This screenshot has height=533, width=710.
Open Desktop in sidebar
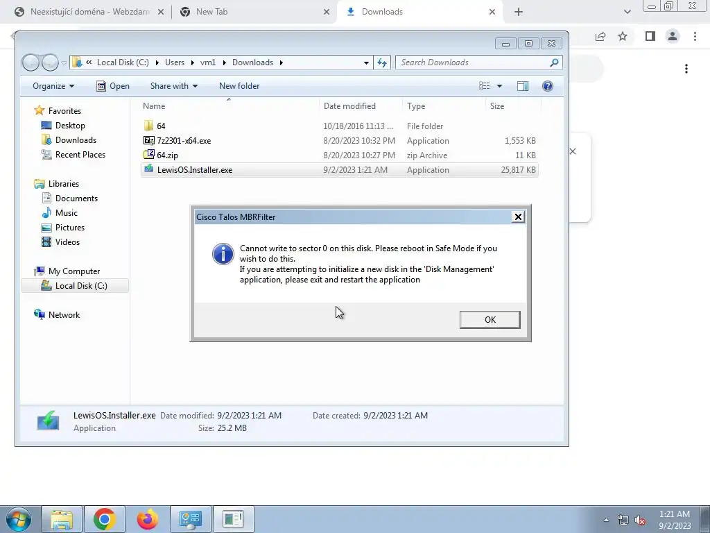click(70, 126)
